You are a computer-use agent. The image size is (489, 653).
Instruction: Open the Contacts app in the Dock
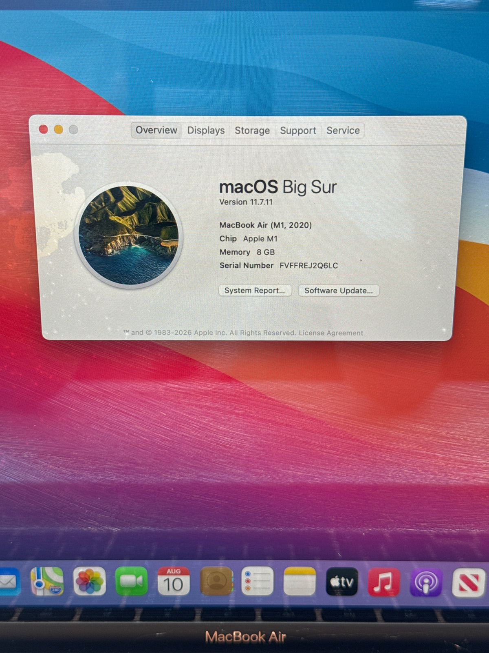click(216, 581)
